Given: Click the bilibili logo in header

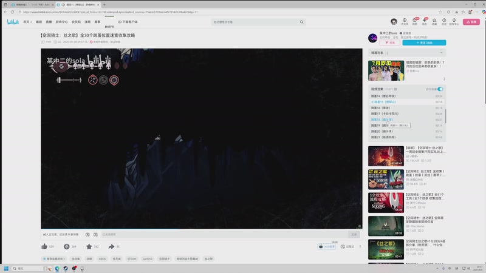Looking at the screenshot, I should (13, 22).
